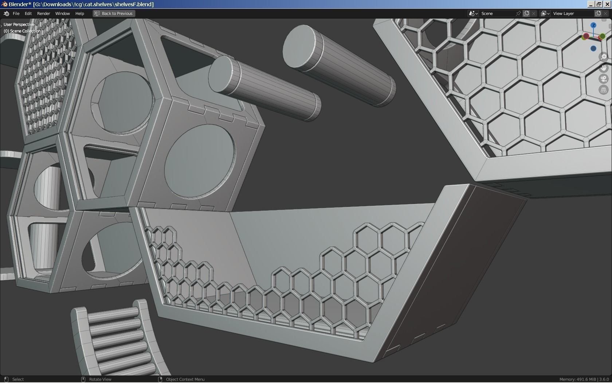Screen dimensions: 612x383
Task: Open the Help menu
Action: coord(79,13)
